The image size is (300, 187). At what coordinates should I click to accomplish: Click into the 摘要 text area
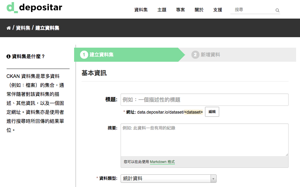(x=205, y=140)
